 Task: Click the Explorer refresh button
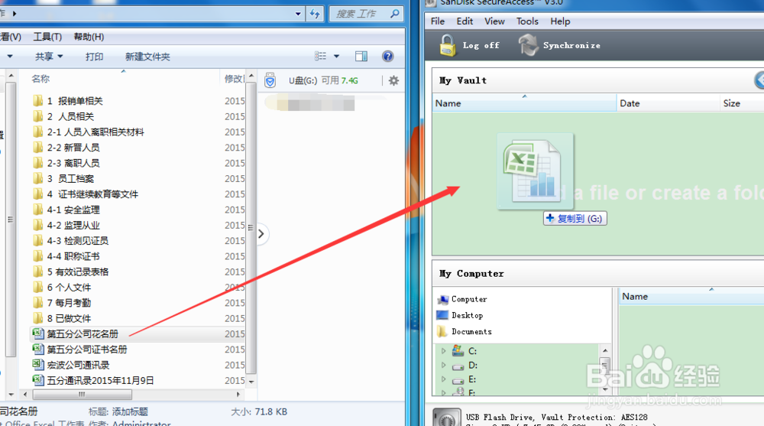tap(316, 14)
